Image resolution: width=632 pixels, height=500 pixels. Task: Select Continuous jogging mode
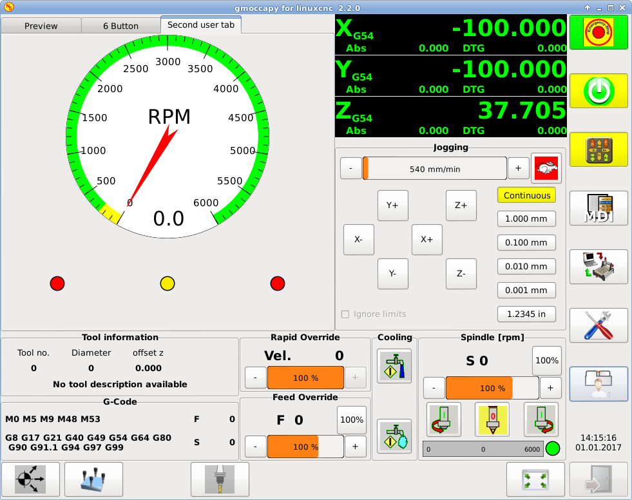click(526, 195)
